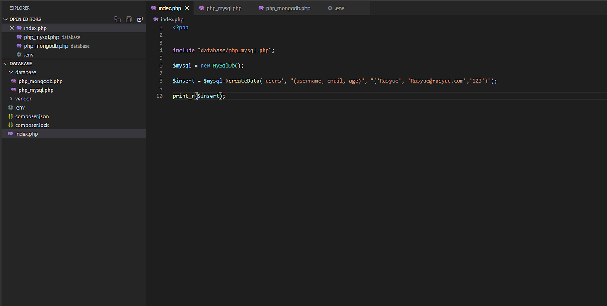
Task: Click the EXPLORER panel title
Action: pyautogui.click(x=20, y=8)
